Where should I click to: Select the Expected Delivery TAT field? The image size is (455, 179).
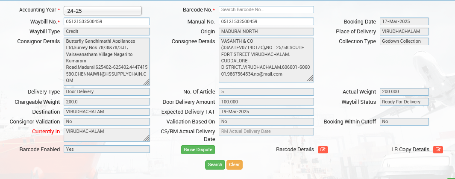click(266, 112)
